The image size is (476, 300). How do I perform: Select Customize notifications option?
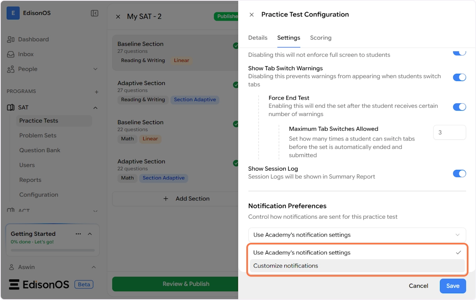286,266
